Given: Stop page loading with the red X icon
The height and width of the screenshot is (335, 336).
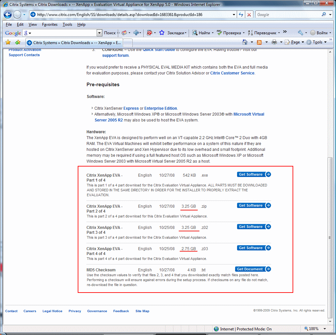Looking at the screenshot, I should (249, 14).
